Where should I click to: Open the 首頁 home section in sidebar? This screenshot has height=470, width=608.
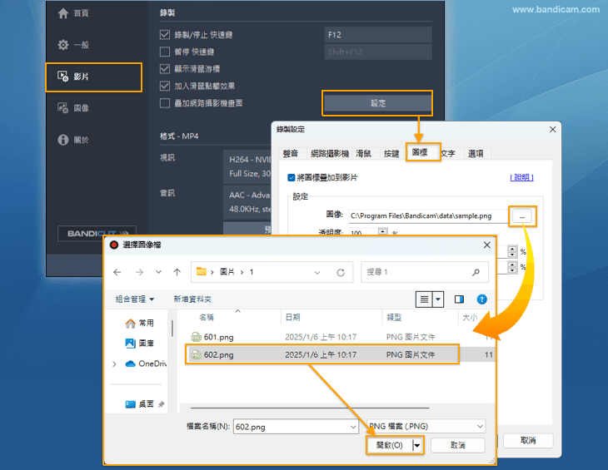tap(73, 14)
